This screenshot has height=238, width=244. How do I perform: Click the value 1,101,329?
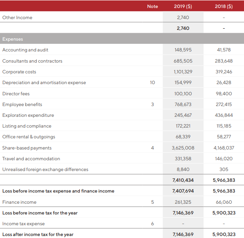coord(183,72)
